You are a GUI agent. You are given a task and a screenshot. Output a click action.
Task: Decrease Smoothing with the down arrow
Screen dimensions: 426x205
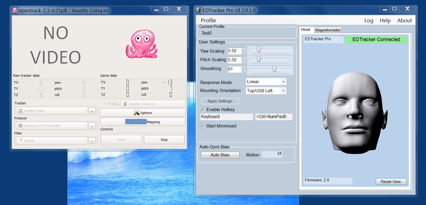(x=243, y=71)
